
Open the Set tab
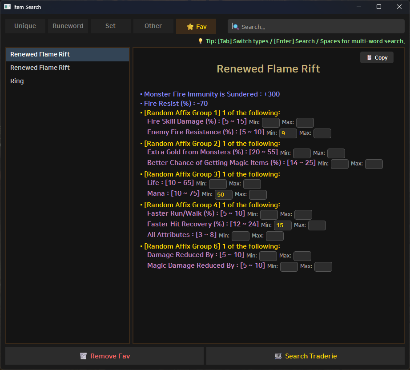(x=111, y=26)
